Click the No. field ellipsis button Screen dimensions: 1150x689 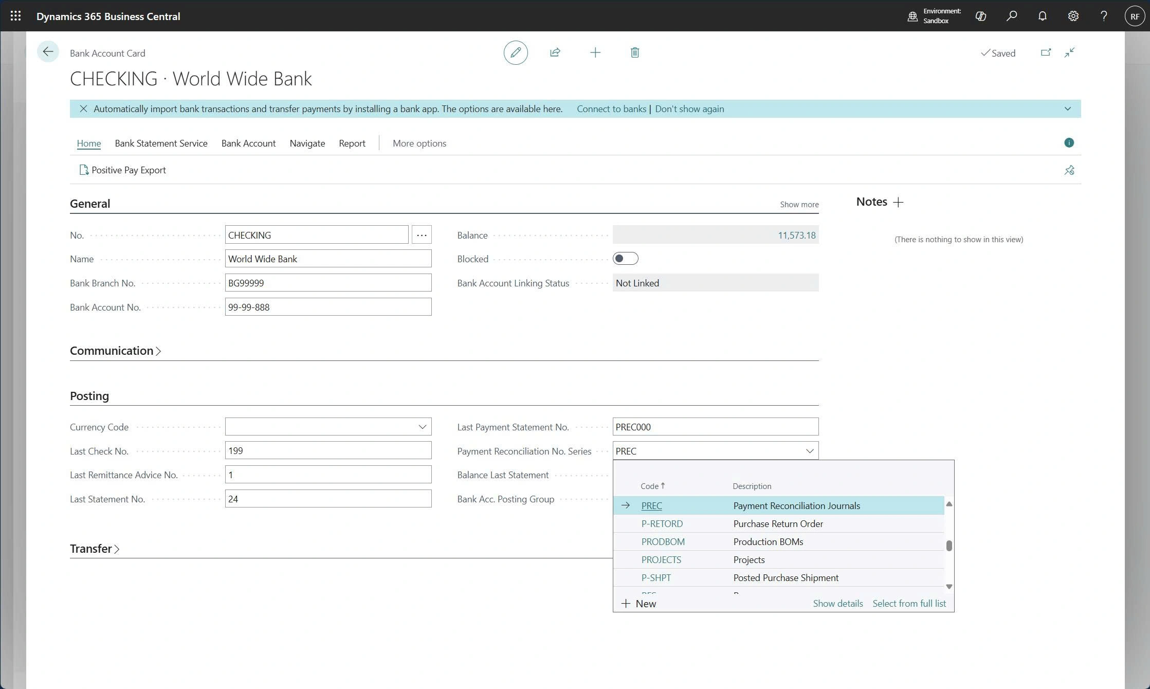click(422, 235)
